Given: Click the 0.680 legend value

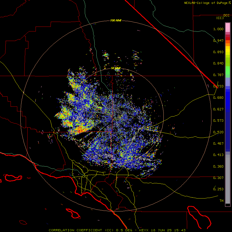Looking at the screenshot, I should pyautogui.click(x=218, y=98).
